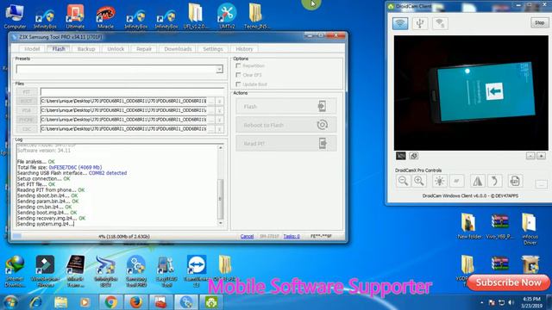Open the History tab in Z3X

[244, 49]
